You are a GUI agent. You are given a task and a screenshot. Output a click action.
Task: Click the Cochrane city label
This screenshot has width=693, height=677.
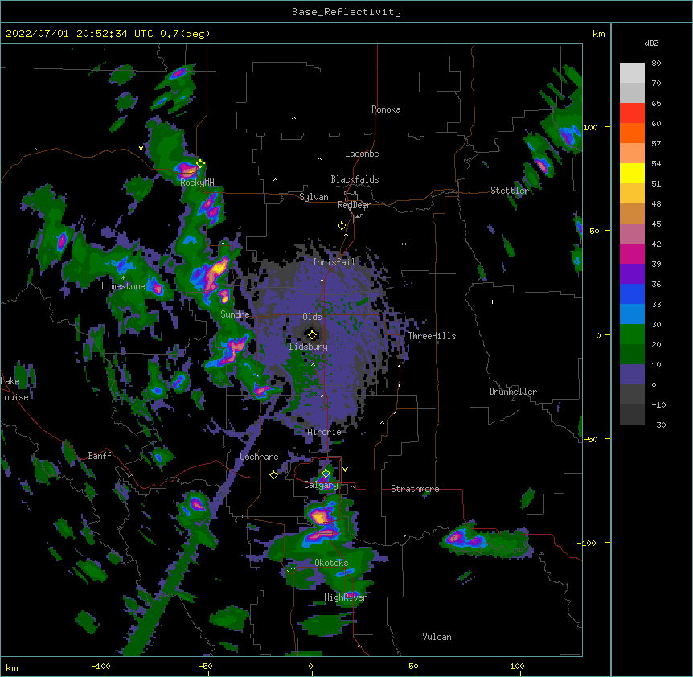259,457
